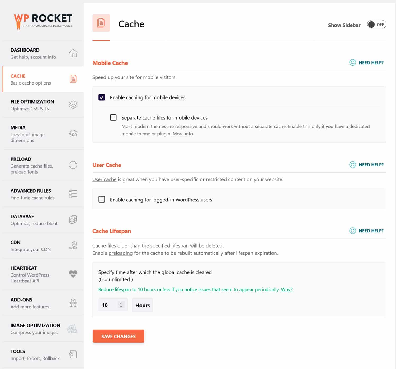Click the cache lifespan number stepper arrows
Image resolution: width=396 pixels, height=369 pixels.
pyautogui.click(x=121, y=305)
